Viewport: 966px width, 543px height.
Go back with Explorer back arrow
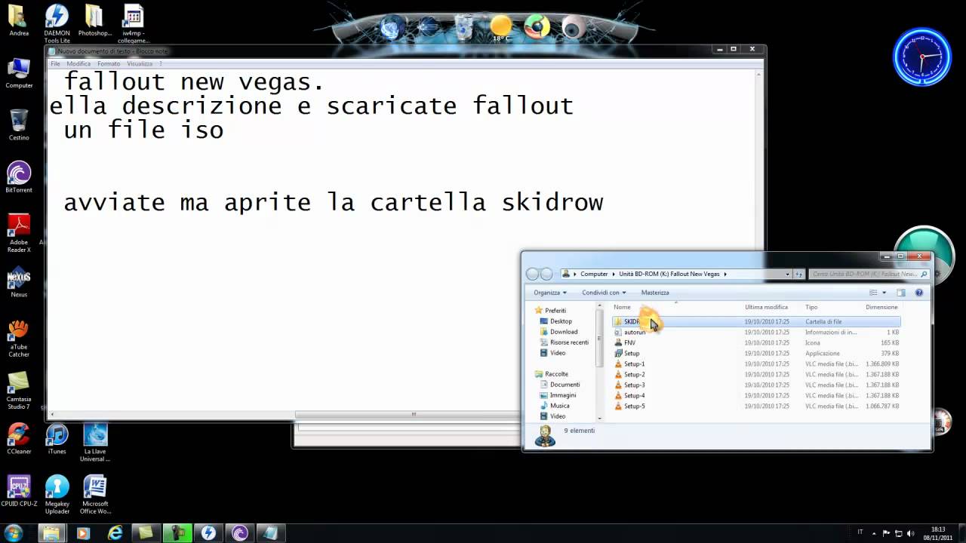coord(533,274)
